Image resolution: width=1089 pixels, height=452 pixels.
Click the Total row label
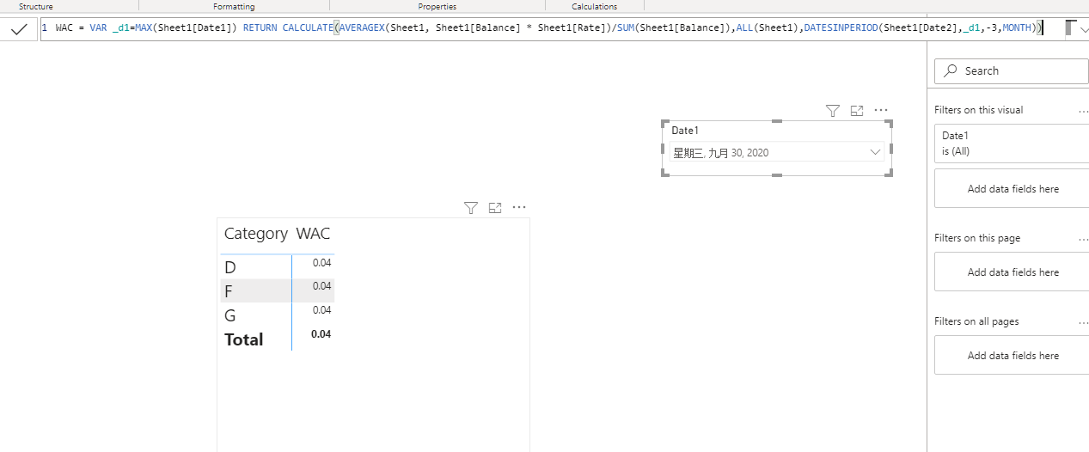click(x=244, y=339)
